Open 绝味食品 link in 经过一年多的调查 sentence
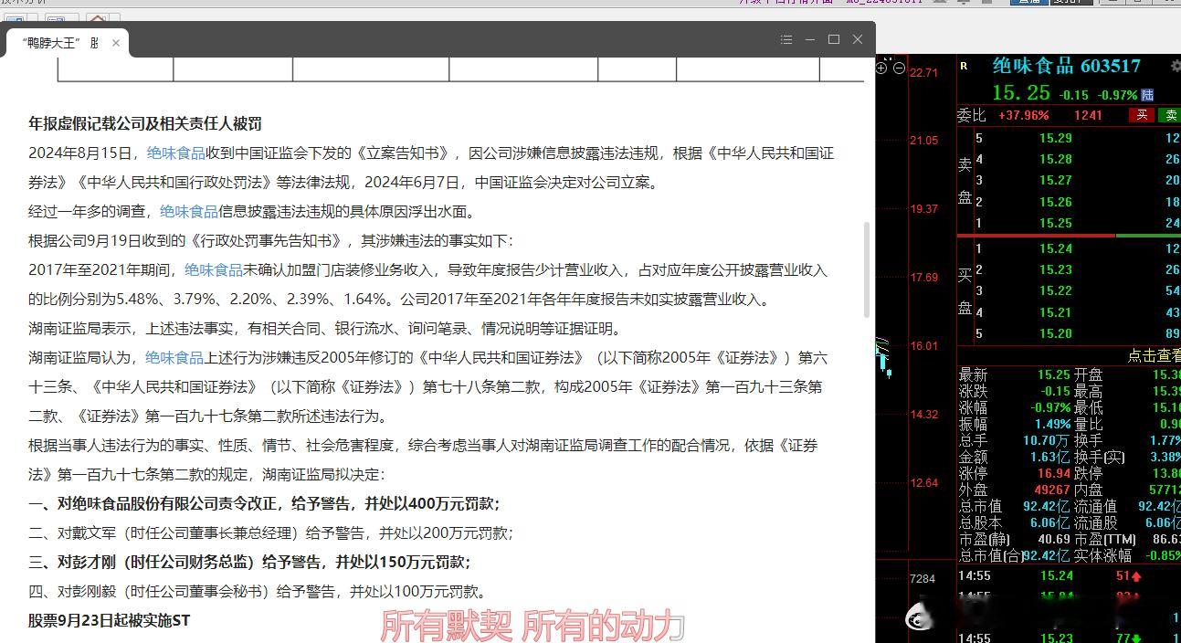 pyautogui.click(x=189, y=212)
